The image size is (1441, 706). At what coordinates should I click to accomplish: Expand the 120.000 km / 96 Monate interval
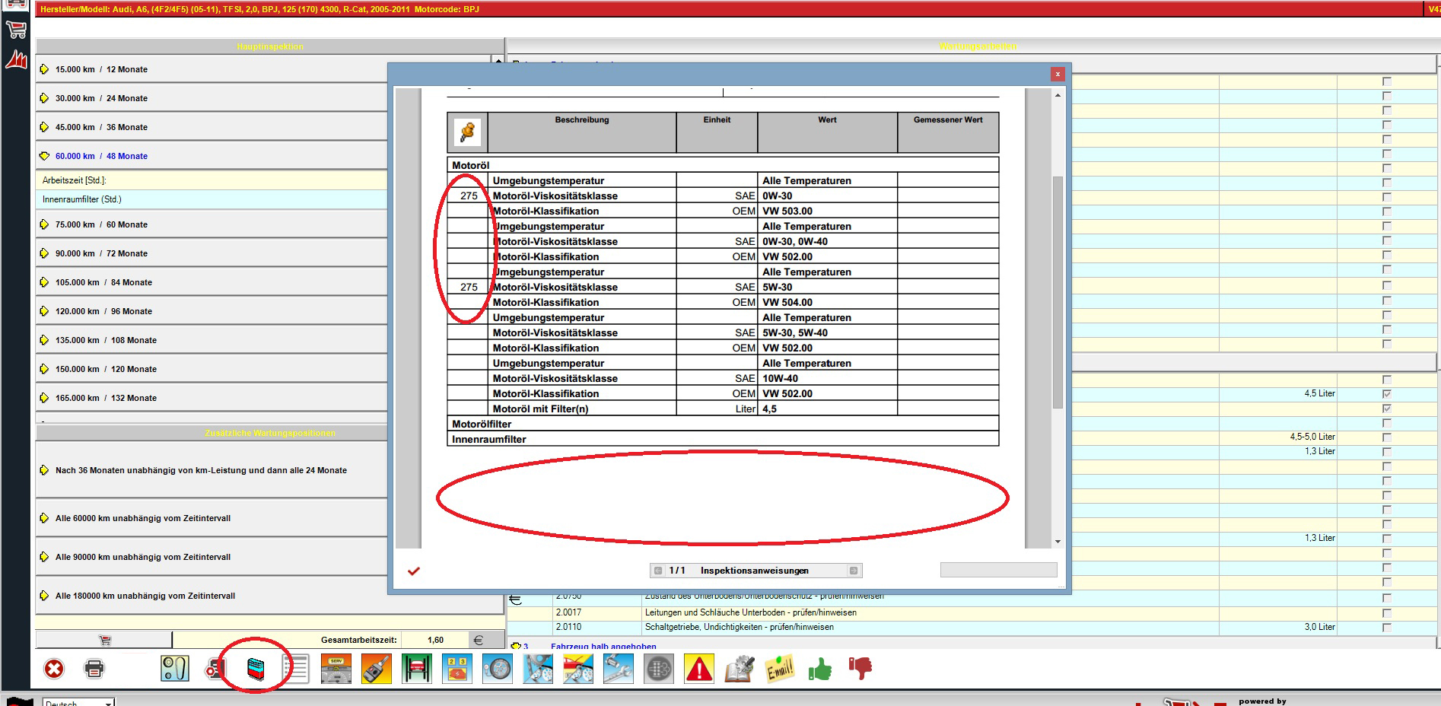[44, 311]
